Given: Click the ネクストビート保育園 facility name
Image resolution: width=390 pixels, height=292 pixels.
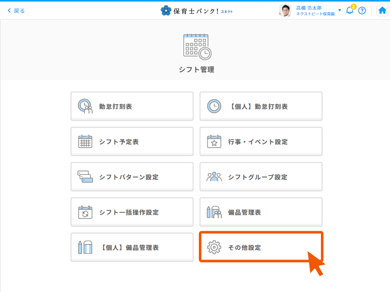Looking at the screenshot, I should click(x=315, y=14).
